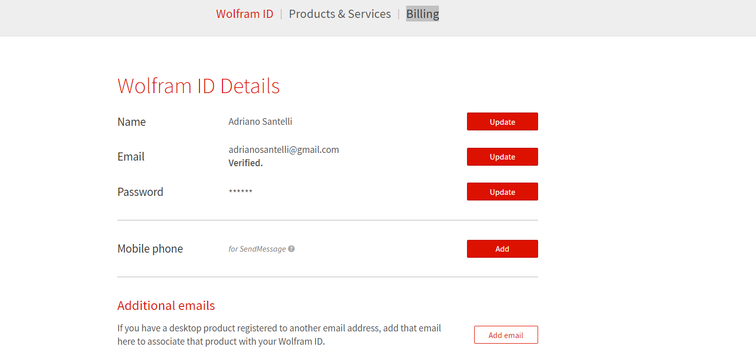Select the name Adriano Santelli text
The width and height of the screenshot is (756, 358).
260,122
